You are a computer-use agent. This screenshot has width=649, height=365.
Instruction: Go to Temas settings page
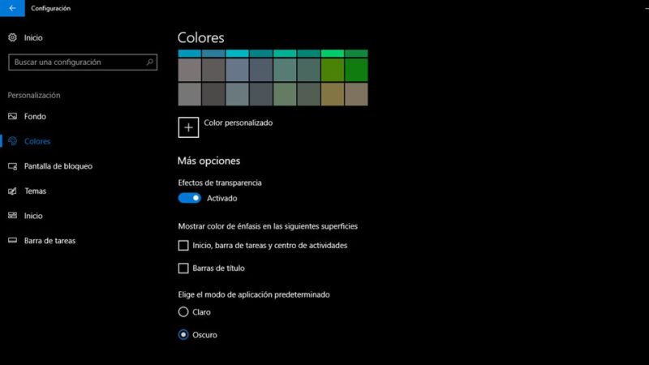coord(35,191)
